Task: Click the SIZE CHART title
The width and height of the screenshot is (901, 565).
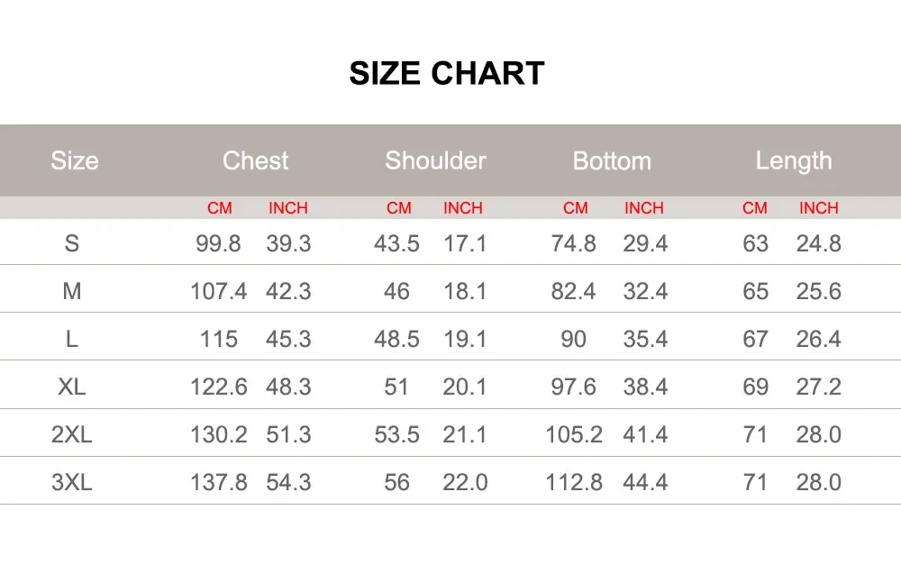Action: pos(447,74)
